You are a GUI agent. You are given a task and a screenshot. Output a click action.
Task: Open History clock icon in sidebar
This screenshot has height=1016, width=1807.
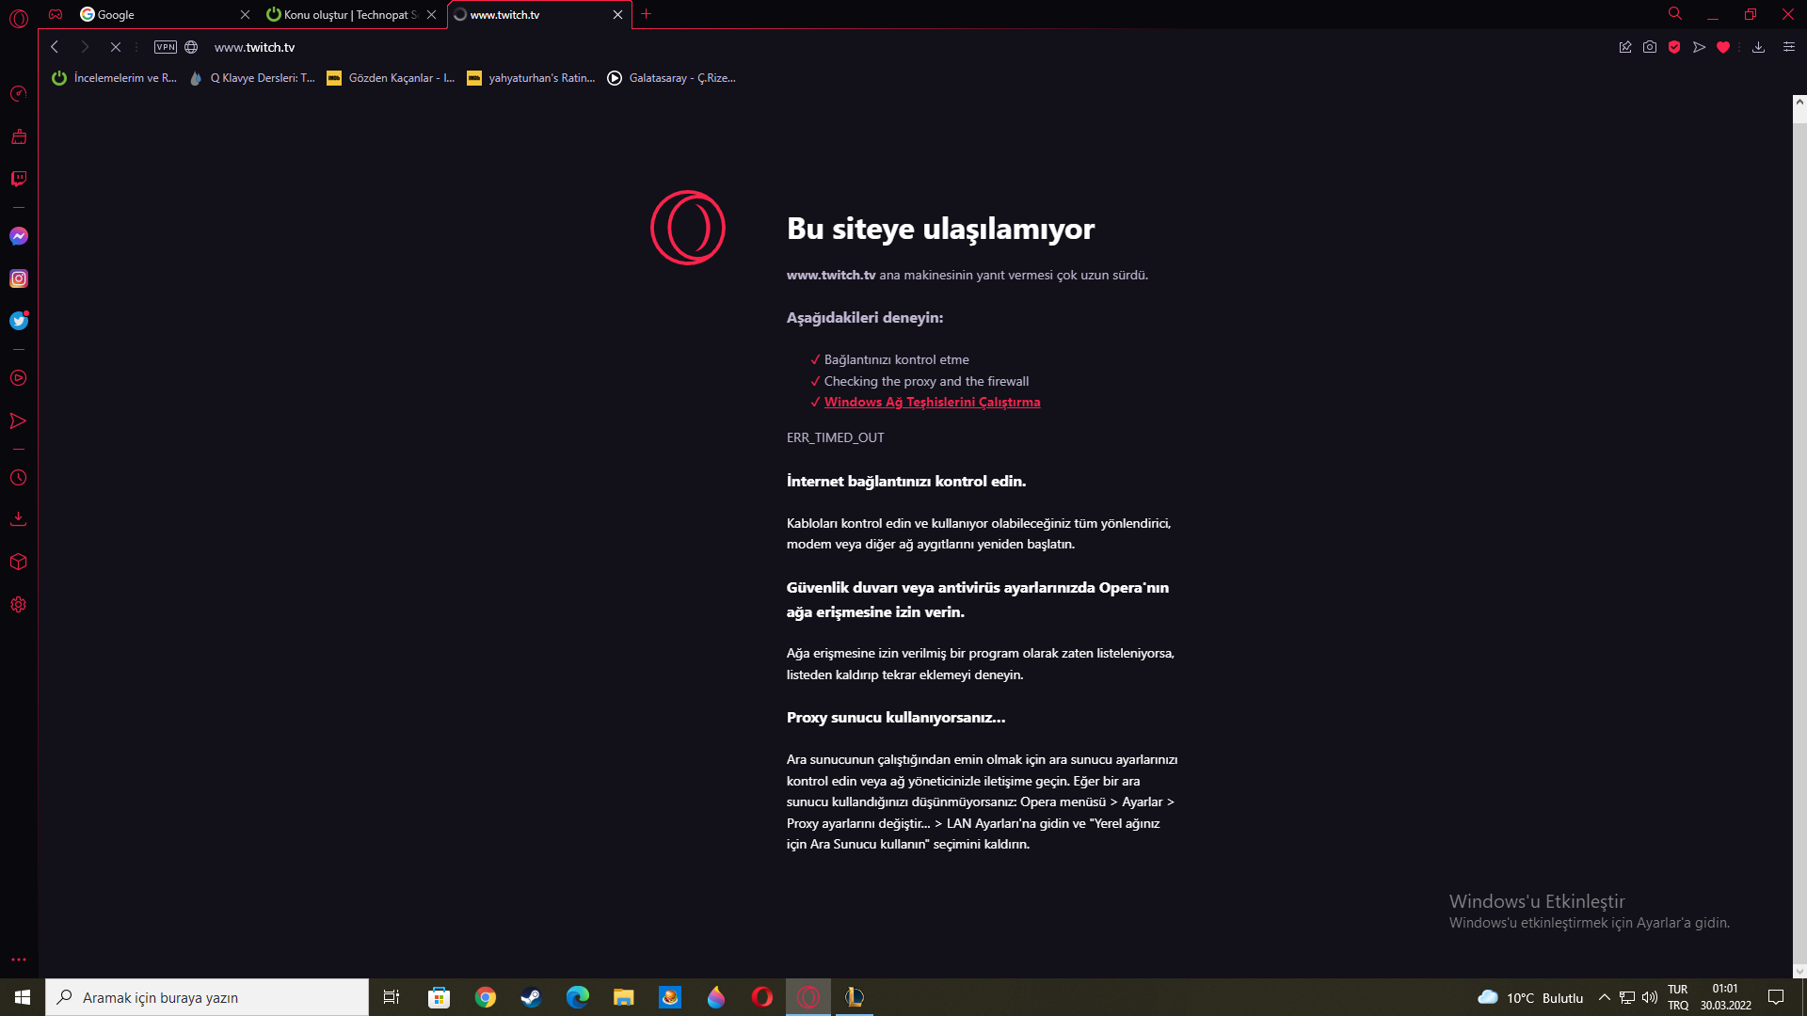(x=18, y=478)
